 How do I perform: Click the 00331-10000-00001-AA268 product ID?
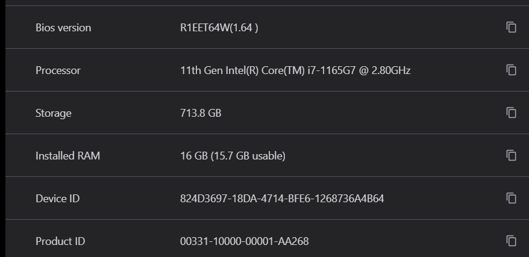click(244, 241)
